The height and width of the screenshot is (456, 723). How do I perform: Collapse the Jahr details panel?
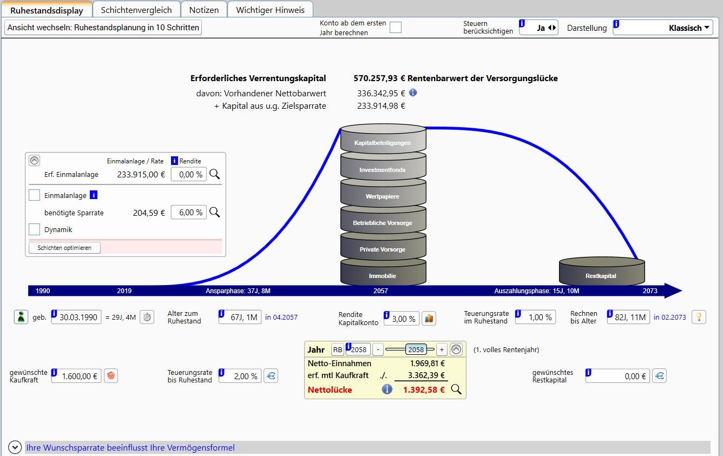[x=456, y=349]
